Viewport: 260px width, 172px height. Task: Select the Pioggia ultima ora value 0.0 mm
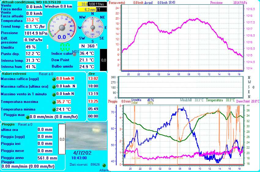tap(45, 130)
